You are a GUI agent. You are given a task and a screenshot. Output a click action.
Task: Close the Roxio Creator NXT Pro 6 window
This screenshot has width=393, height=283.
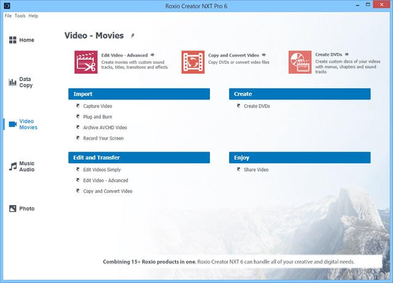point(381,4)
